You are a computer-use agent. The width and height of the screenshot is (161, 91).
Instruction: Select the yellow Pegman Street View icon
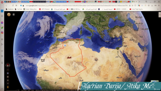[x=8, y=87]
